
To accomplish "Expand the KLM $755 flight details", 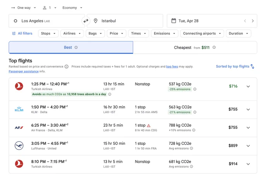I will coord(248,109).
